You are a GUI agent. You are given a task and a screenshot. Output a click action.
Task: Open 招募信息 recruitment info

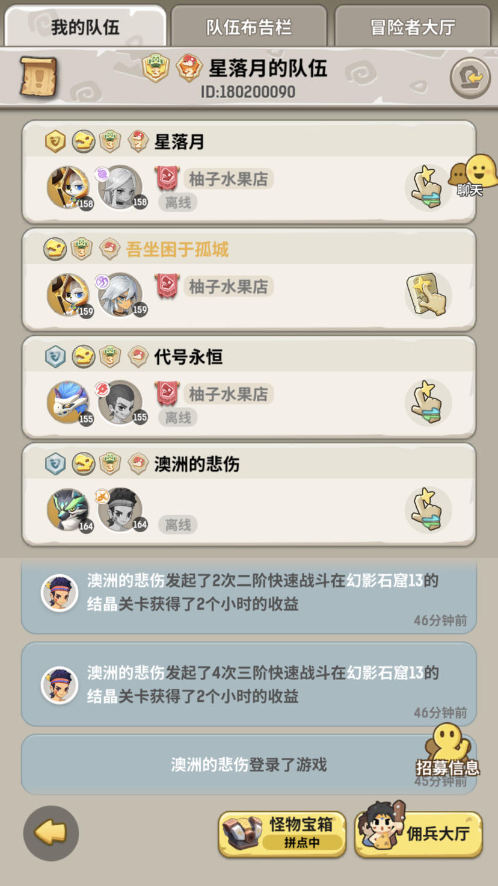[448, 750]
